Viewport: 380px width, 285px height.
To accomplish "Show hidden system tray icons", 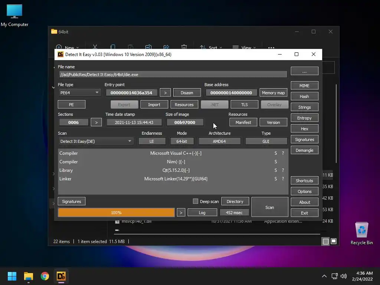I will tap(324, 276).
